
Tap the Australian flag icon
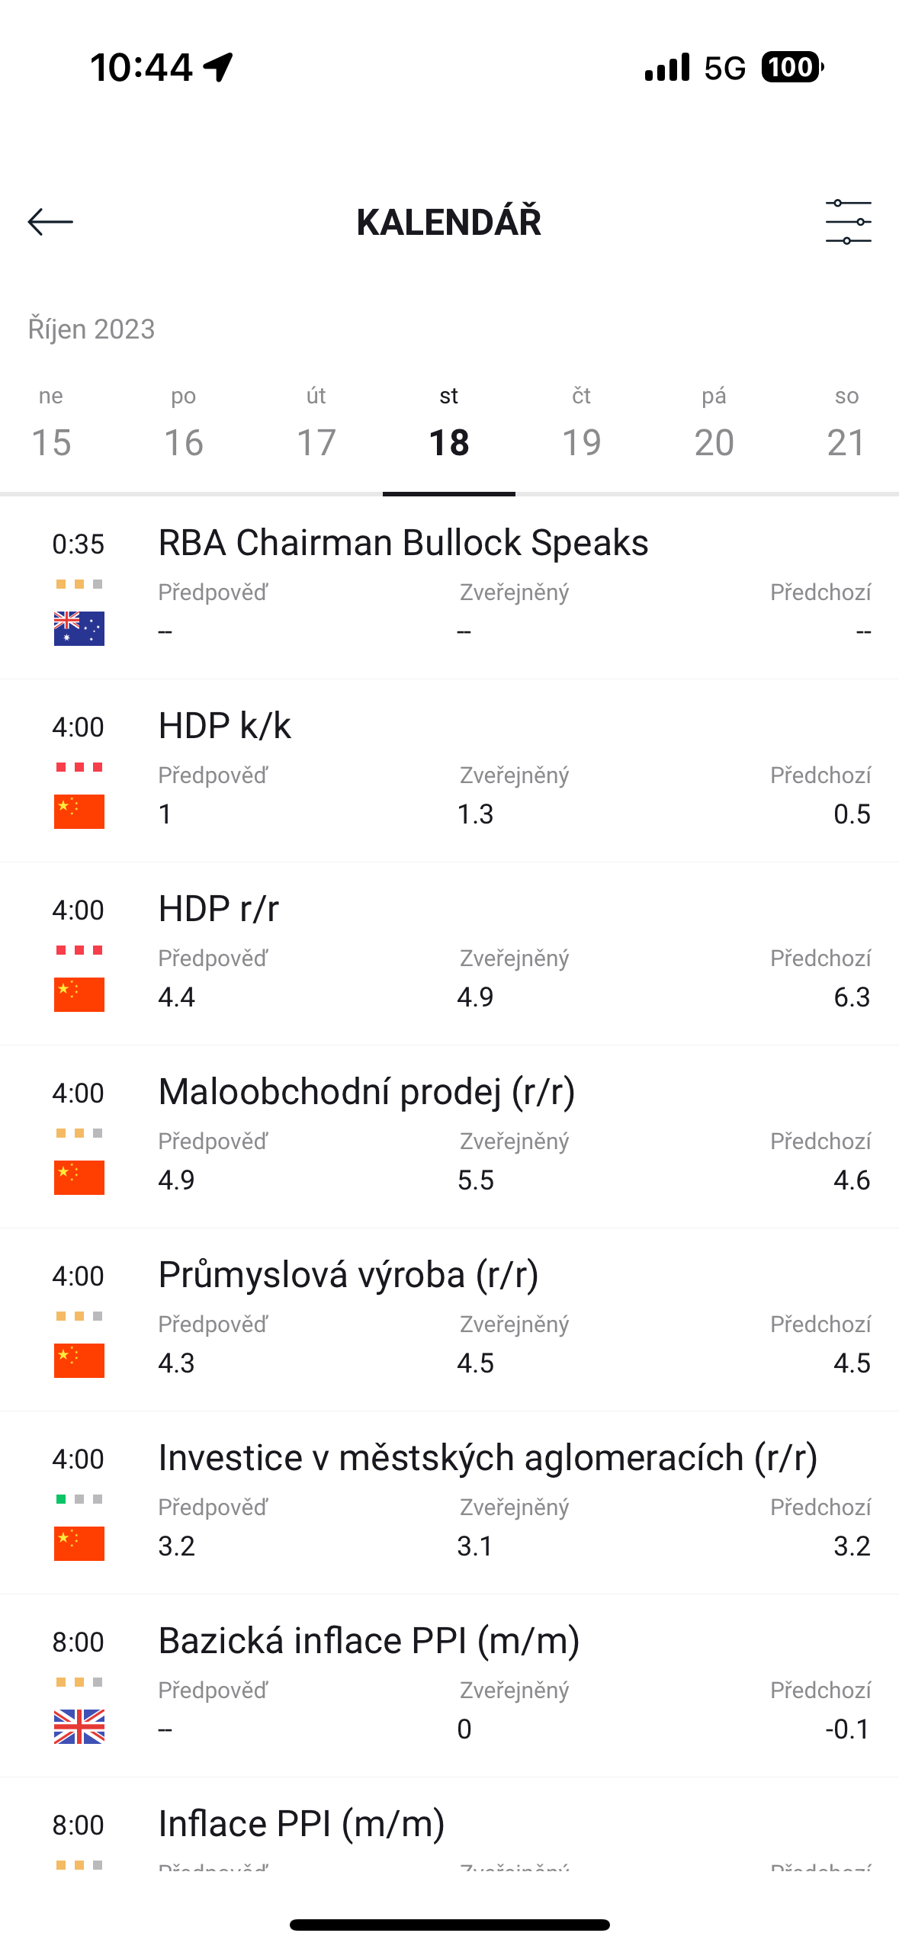coord(79,628)
